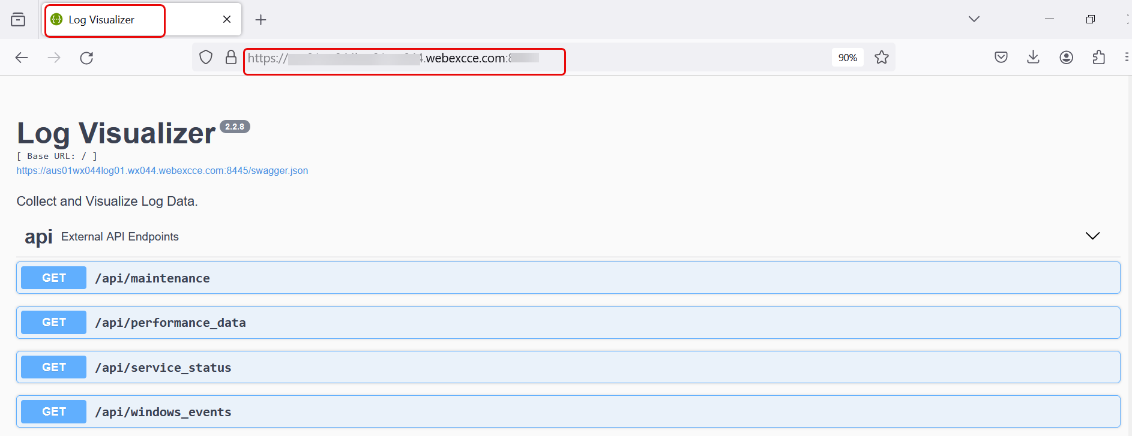This screenshot has width=1132, height=436.
Task: Select the 'Collect and Visualize Log Data.' text
Action: pyautogui.click(x=107, y=202)
